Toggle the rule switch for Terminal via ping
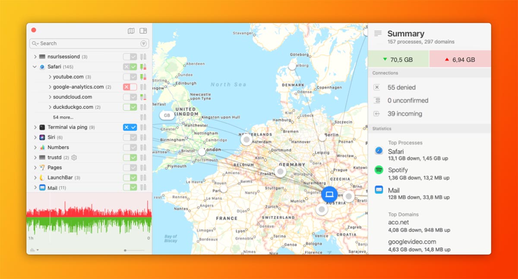The height and width of the screenshot is (279, 518). (x=130, y=127)
